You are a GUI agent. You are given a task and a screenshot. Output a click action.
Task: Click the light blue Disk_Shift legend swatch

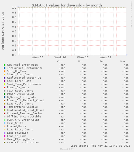(x=5, y=123)
